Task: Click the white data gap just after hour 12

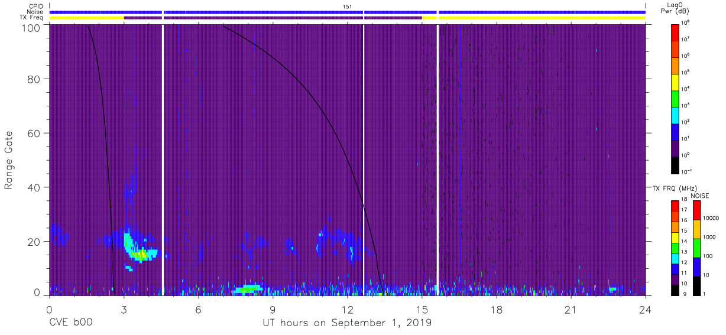Action: point(364,160)
